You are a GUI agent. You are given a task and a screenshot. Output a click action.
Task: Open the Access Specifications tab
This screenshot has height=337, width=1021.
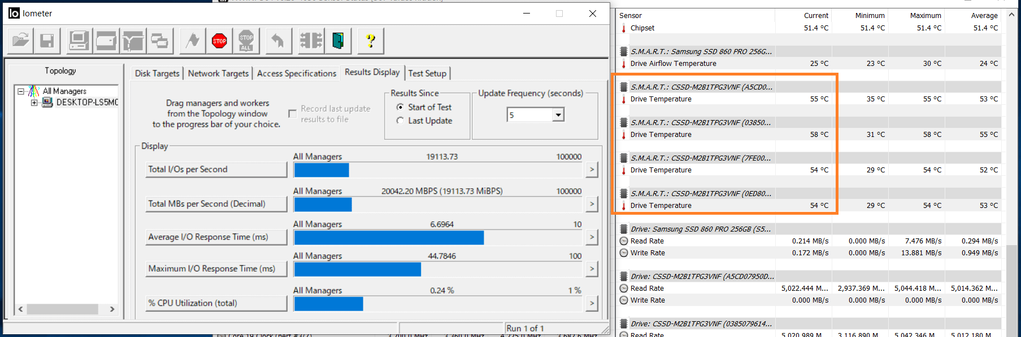(297, 73)
